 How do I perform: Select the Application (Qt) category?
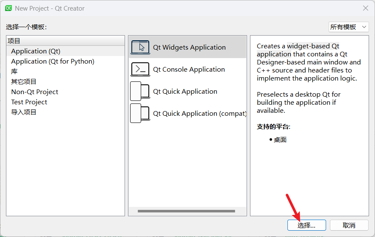point(65,51)
